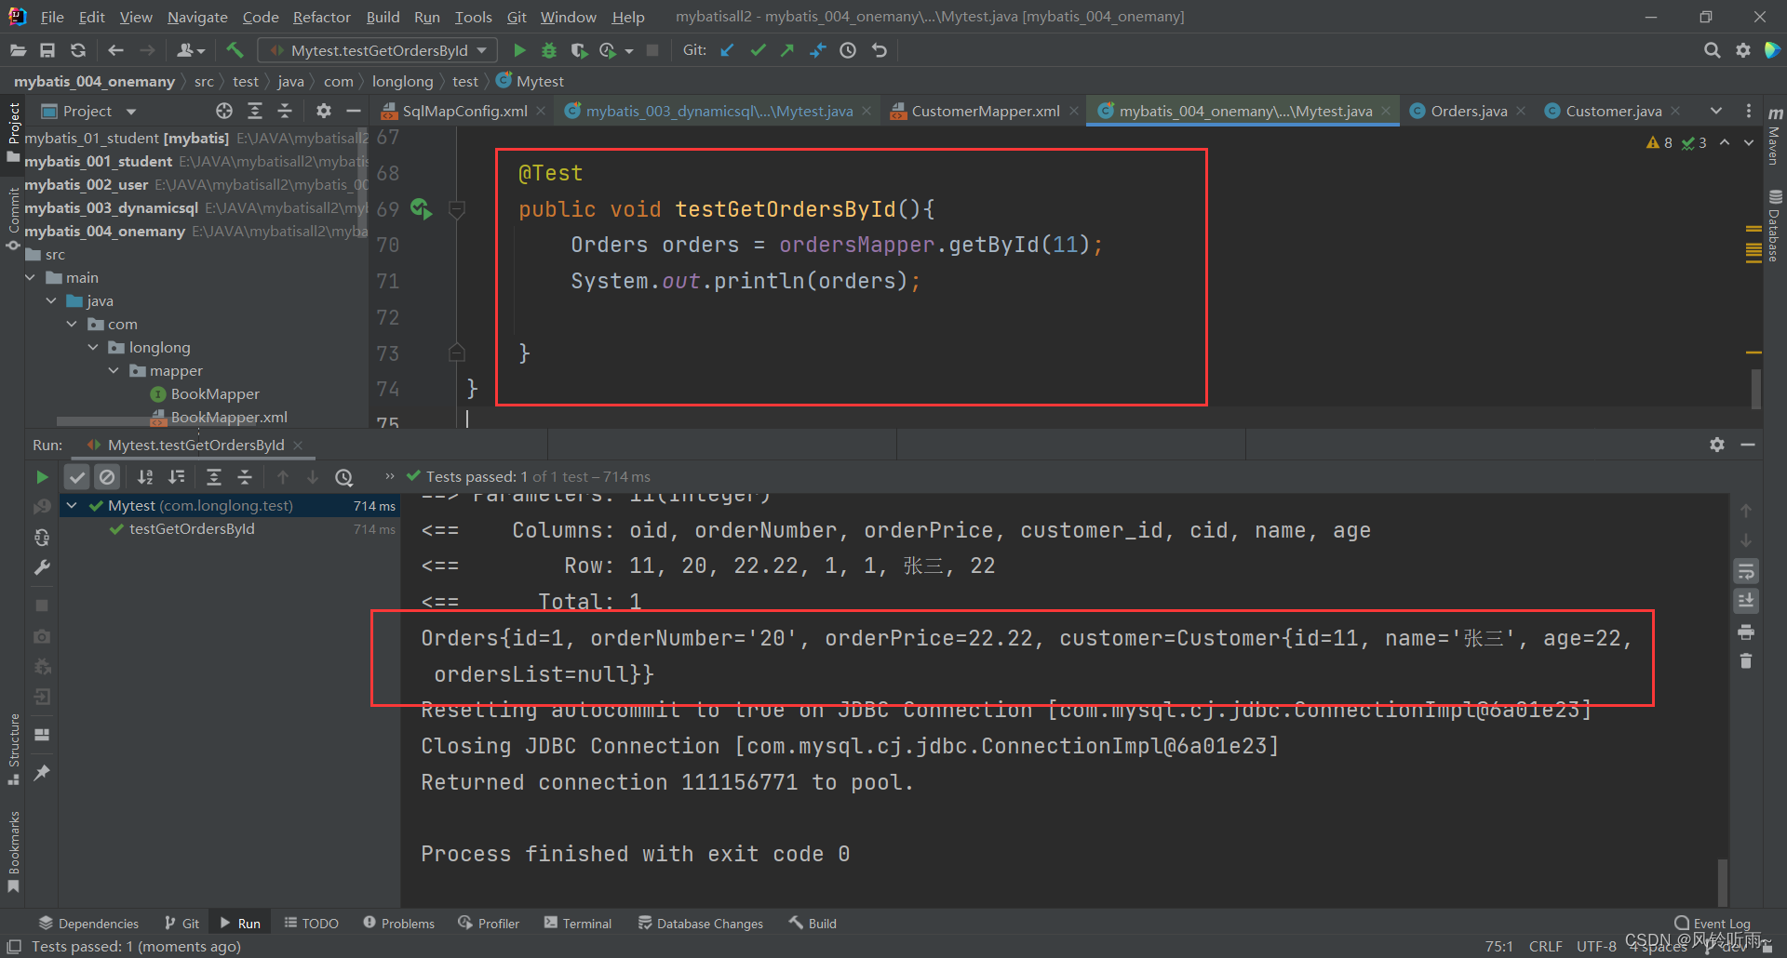Switch to Orders.java tab
Viewport: 1787px width, 958px height.
[1469, 111]
